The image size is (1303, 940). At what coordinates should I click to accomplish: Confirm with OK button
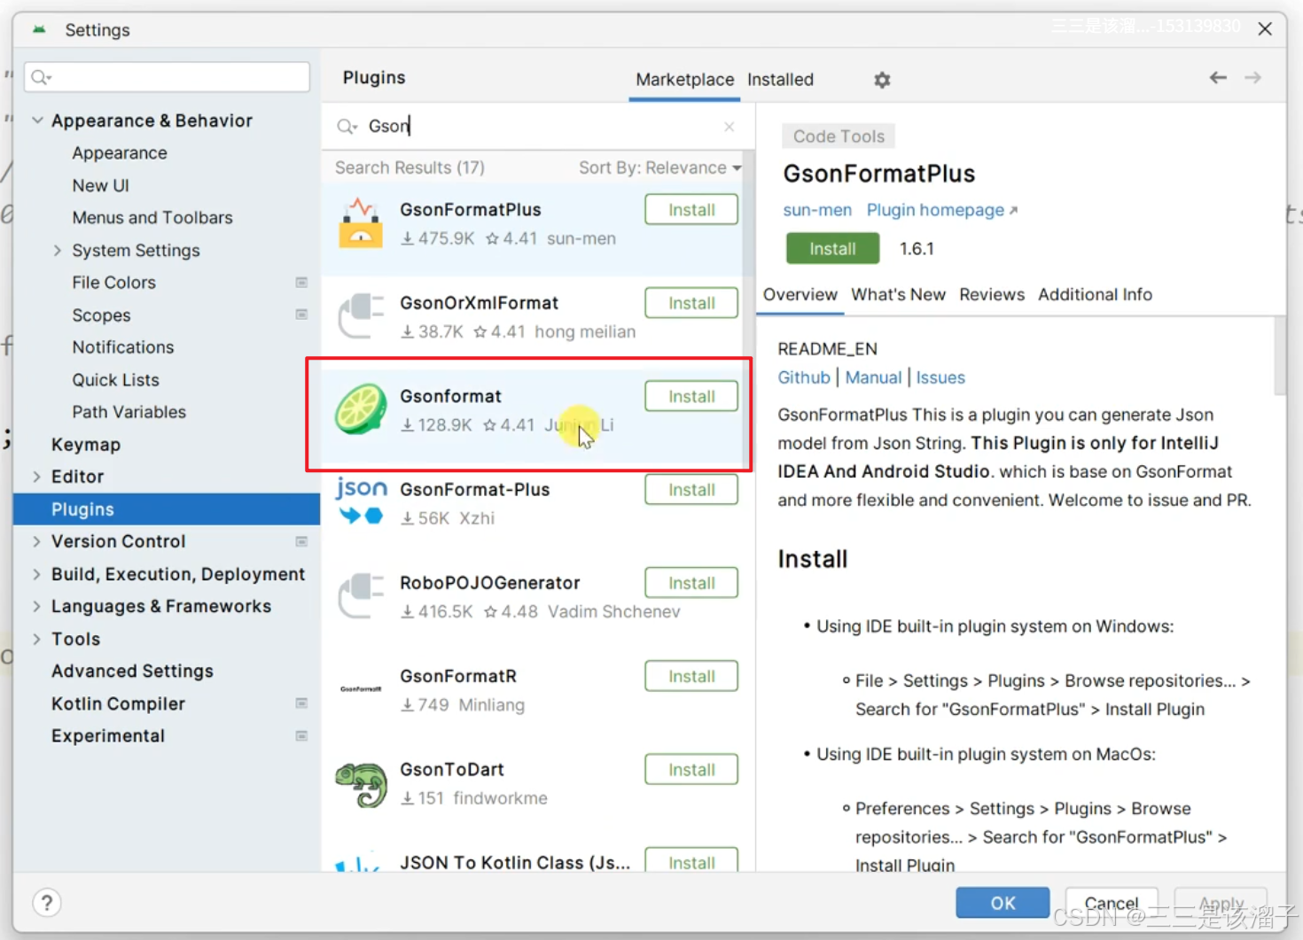[1003, 903]
